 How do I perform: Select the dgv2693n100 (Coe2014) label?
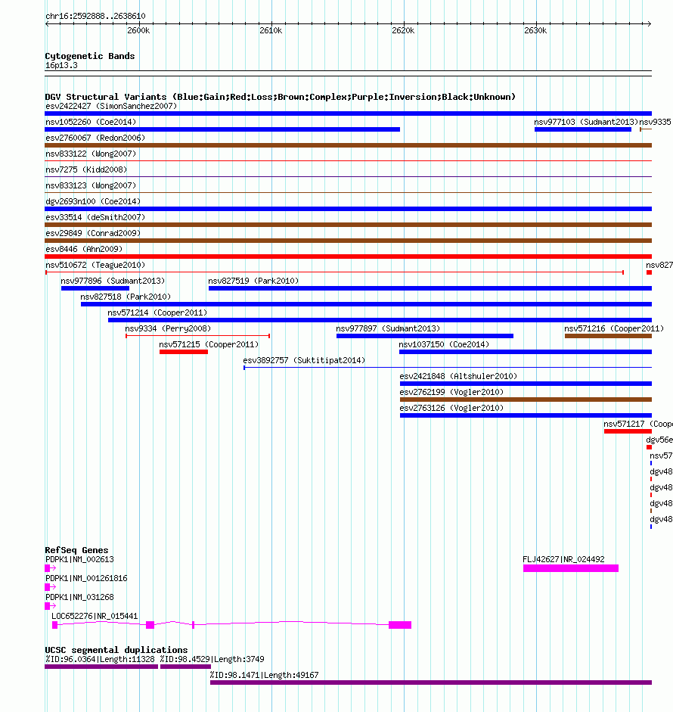(93, 201)
